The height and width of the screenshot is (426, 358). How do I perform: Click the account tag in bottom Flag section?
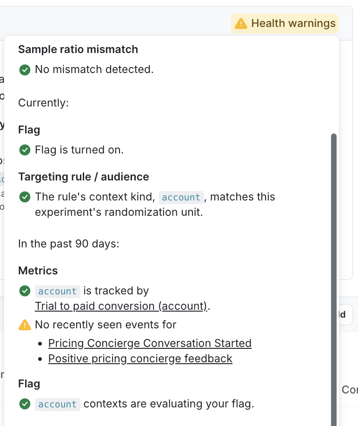coord(58,404)
